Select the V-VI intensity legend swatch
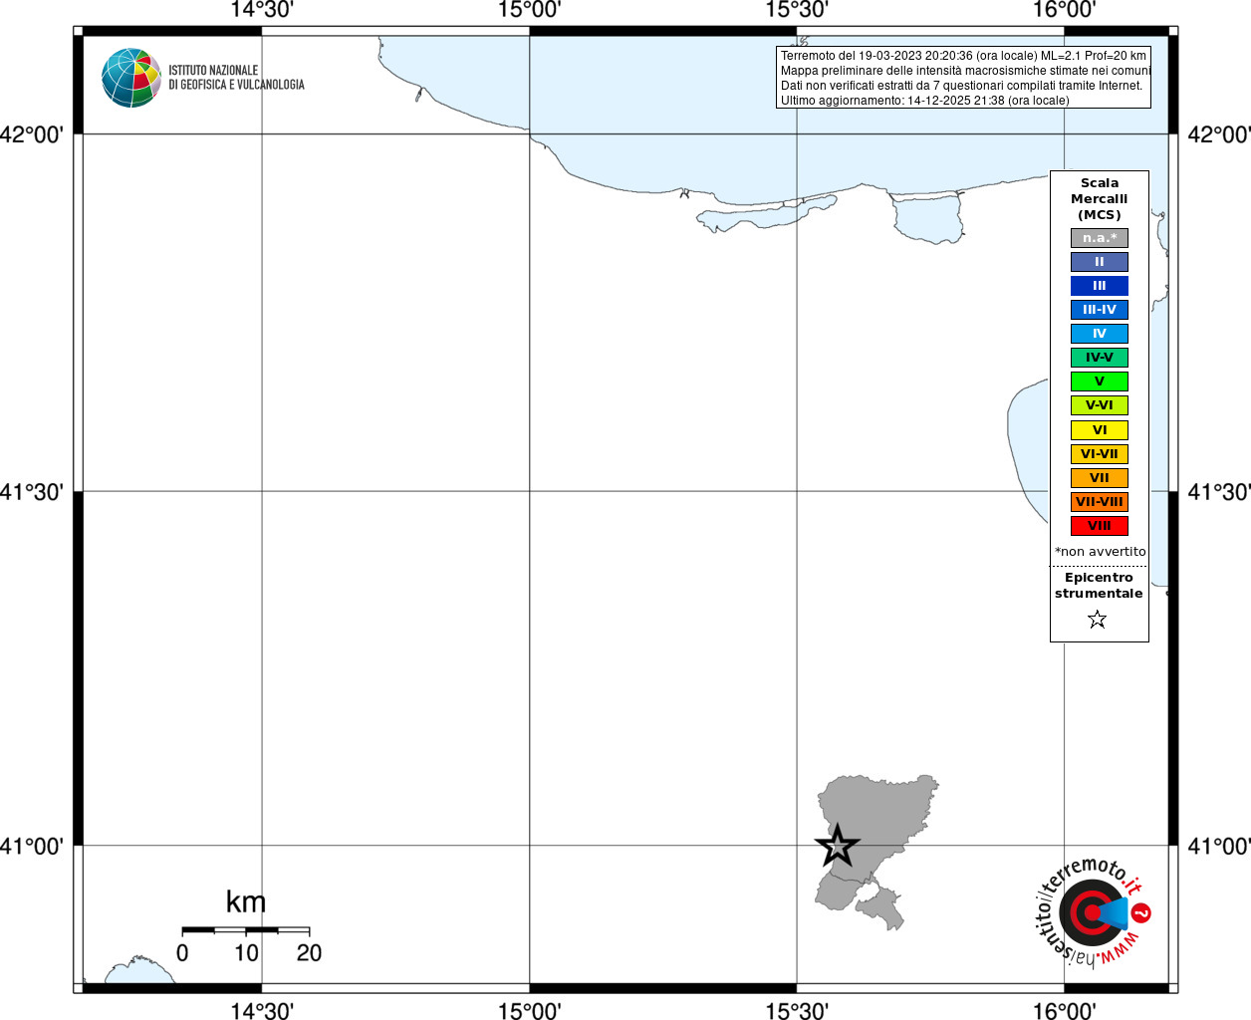Viewport: 1251px width, 1020px height. (1100, 405)
